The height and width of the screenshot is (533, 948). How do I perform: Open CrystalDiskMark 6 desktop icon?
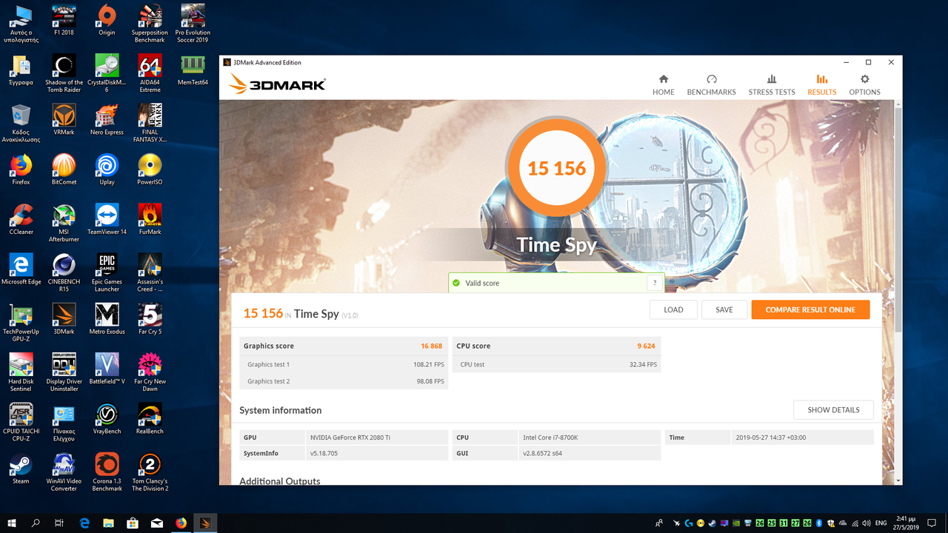click(x=107, y=73)
